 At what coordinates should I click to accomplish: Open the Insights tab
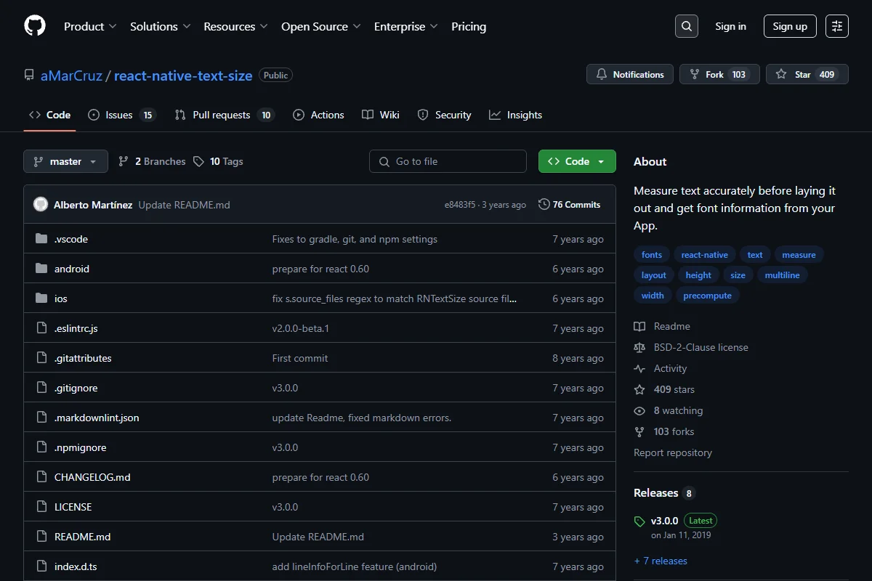point(515,115)
